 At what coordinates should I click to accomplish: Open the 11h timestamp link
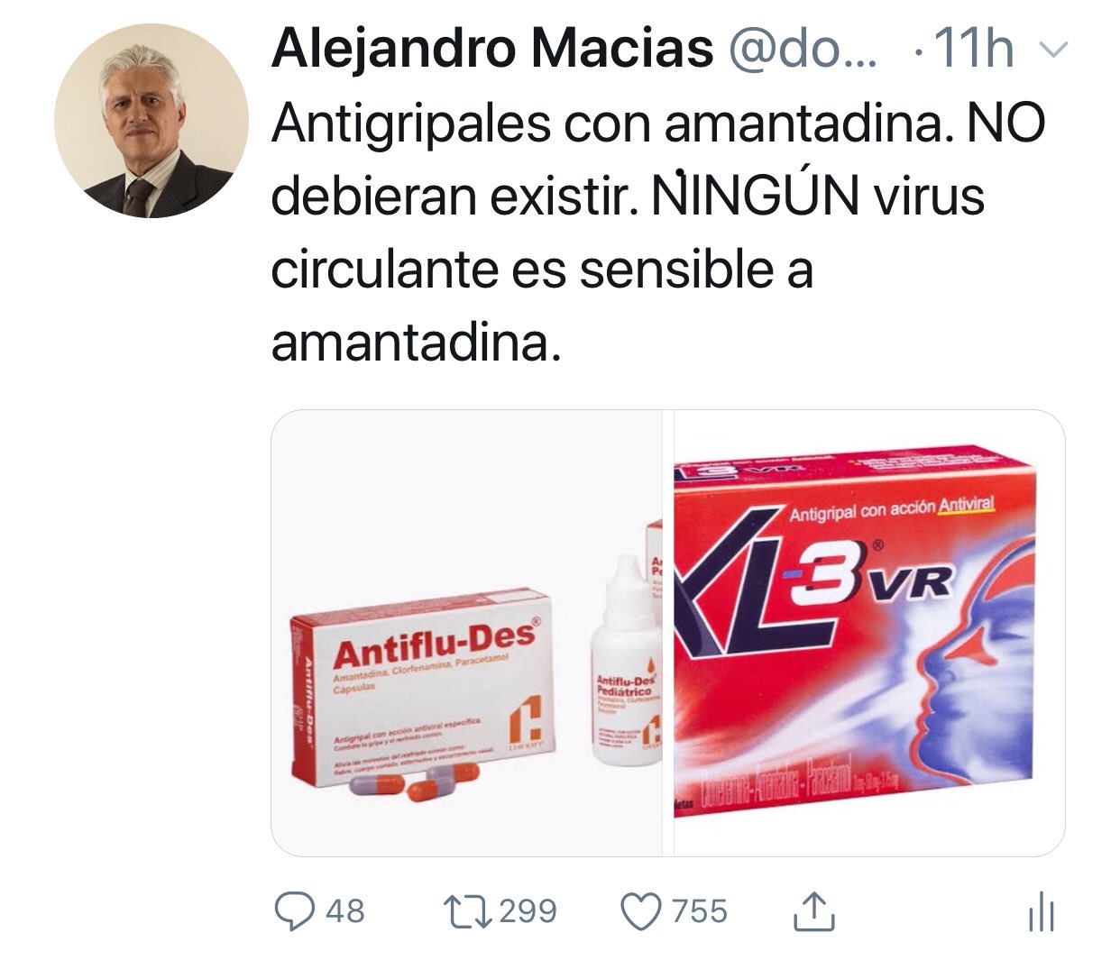coord(973,49)
